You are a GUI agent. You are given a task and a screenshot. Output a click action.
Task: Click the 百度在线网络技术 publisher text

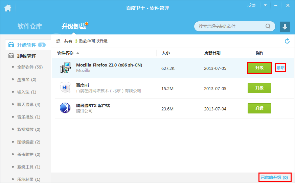tap(109, 90)
